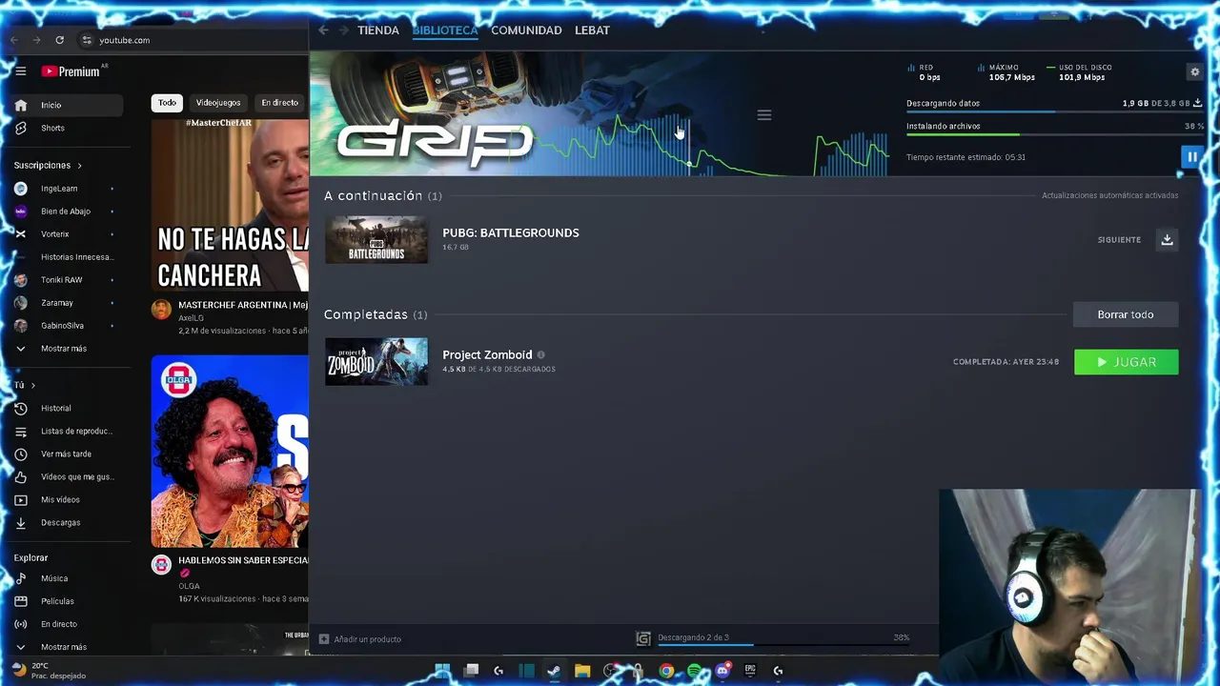
Task: Expand Mostrar más under subscriptions
Action: [67, 349]
